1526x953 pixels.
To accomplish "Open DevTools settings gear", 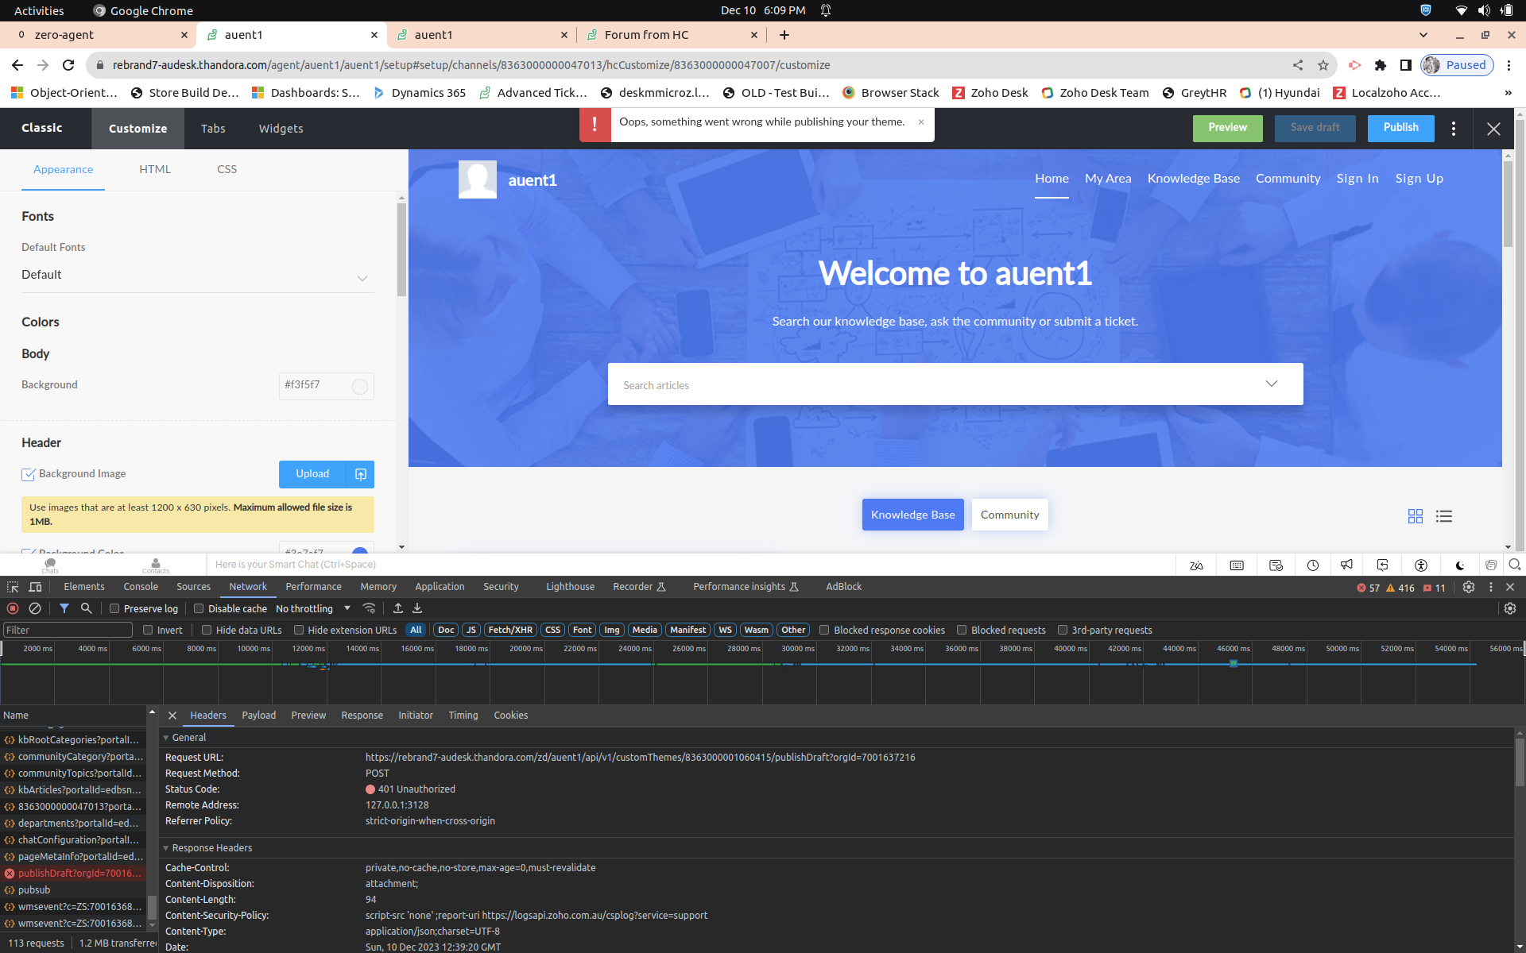I will pyautogui.click(x=1468, y=587).
